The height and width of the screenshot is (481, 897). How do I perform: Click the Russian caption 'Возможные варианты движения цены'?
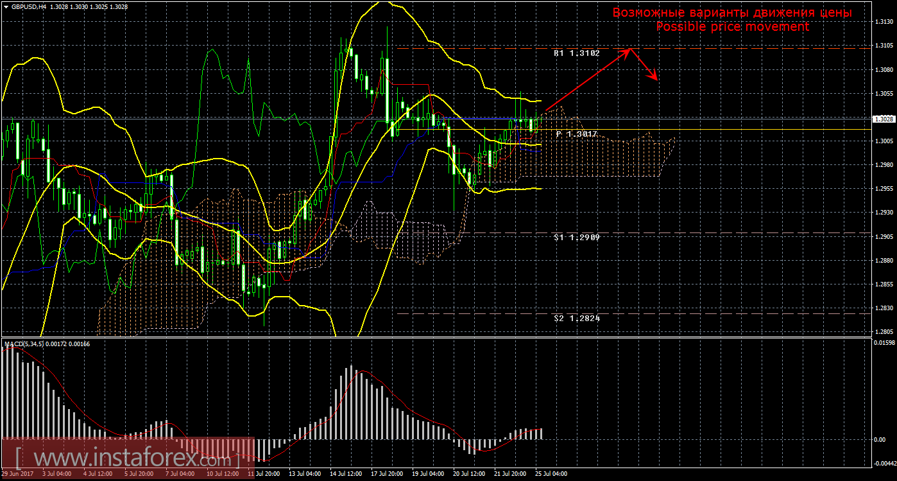pos(732,13)
